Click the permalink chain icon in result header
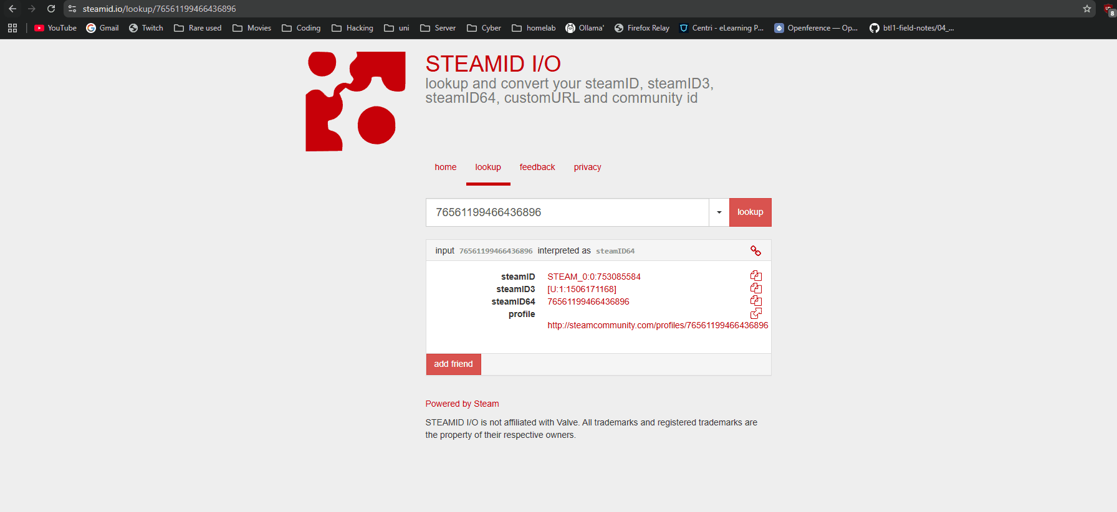 (755, 250)
